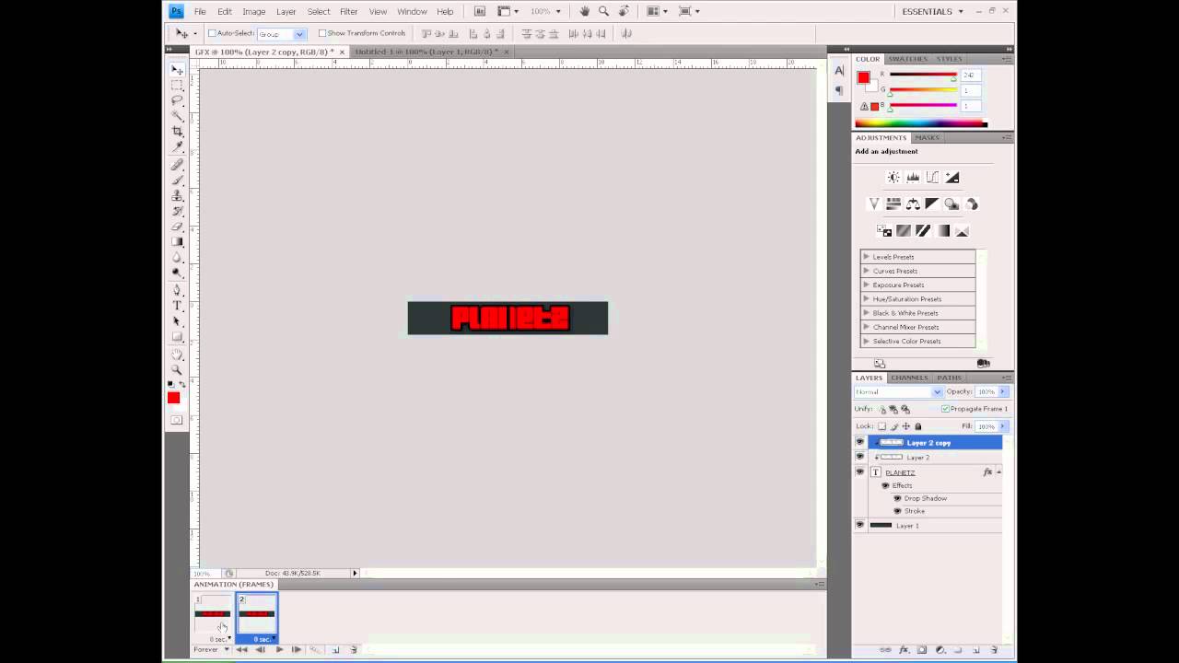Select the Magic Wand tool
The width and height of the screenshot is (1179, 663).
pyautogui.click(x=177, y=117)
